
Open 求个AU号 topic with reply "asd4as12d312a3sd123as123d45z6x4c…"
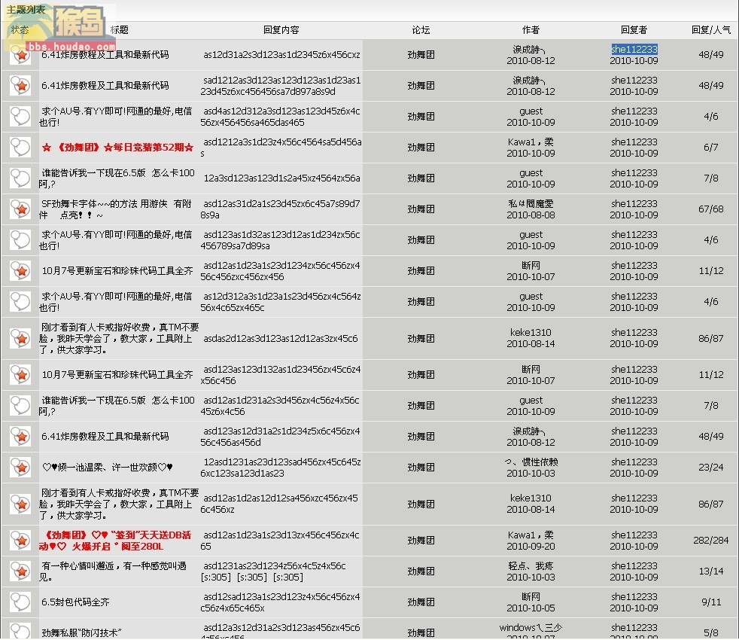click(x=117, y=117)
